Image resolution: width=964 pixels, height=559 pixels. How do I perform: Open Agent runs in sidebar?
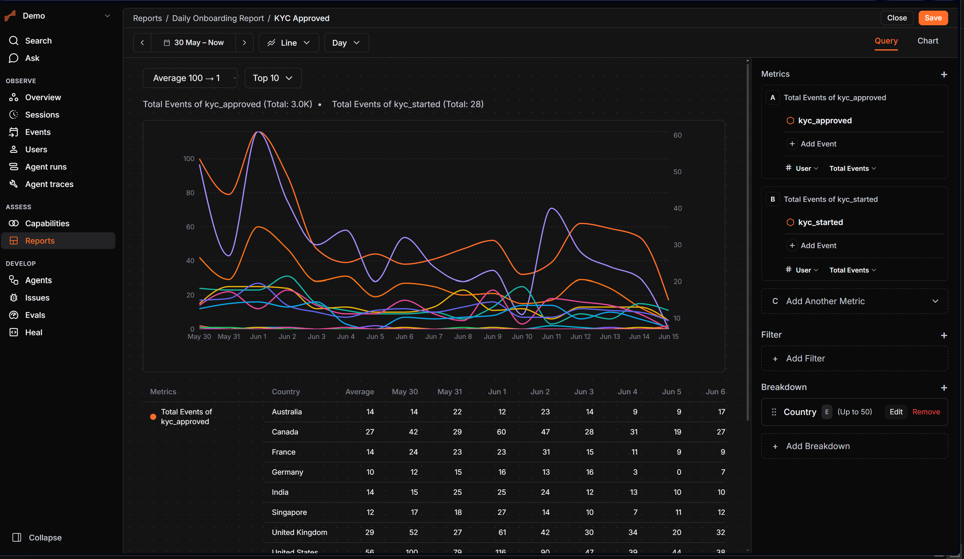58,167
